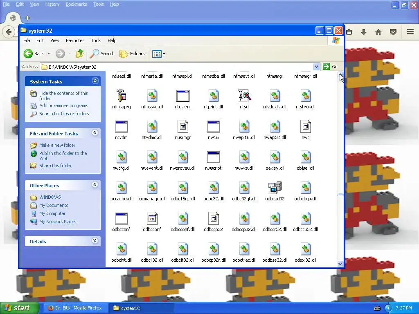Click the green Back arrow in Explorer
419x314 pixels.
click(x=28, y=54)
